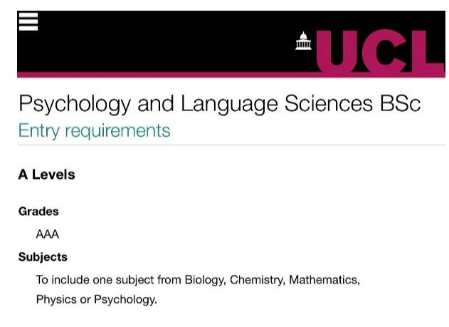Click the UCL portico dome icon
Image resolution: width=449 pixels, height=327 pixels.
pos(303,41)
